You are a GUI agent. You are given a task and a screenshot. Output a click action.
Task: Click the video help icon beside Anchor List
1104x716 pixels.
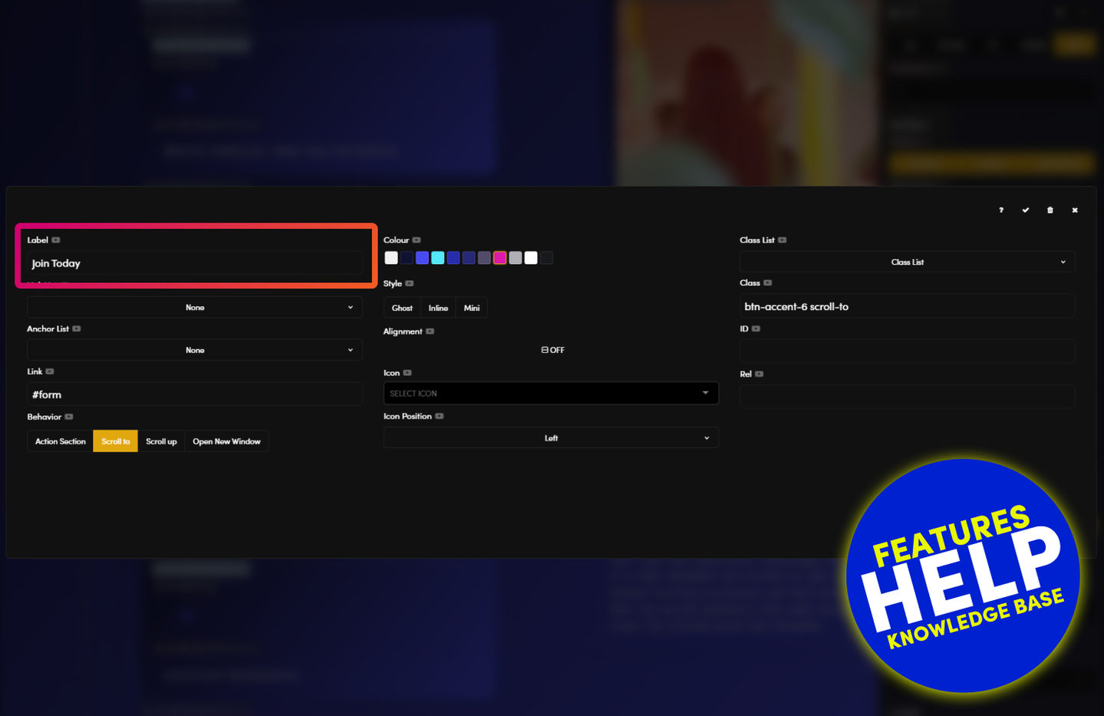pyautogui.click(x=77, y=329)
